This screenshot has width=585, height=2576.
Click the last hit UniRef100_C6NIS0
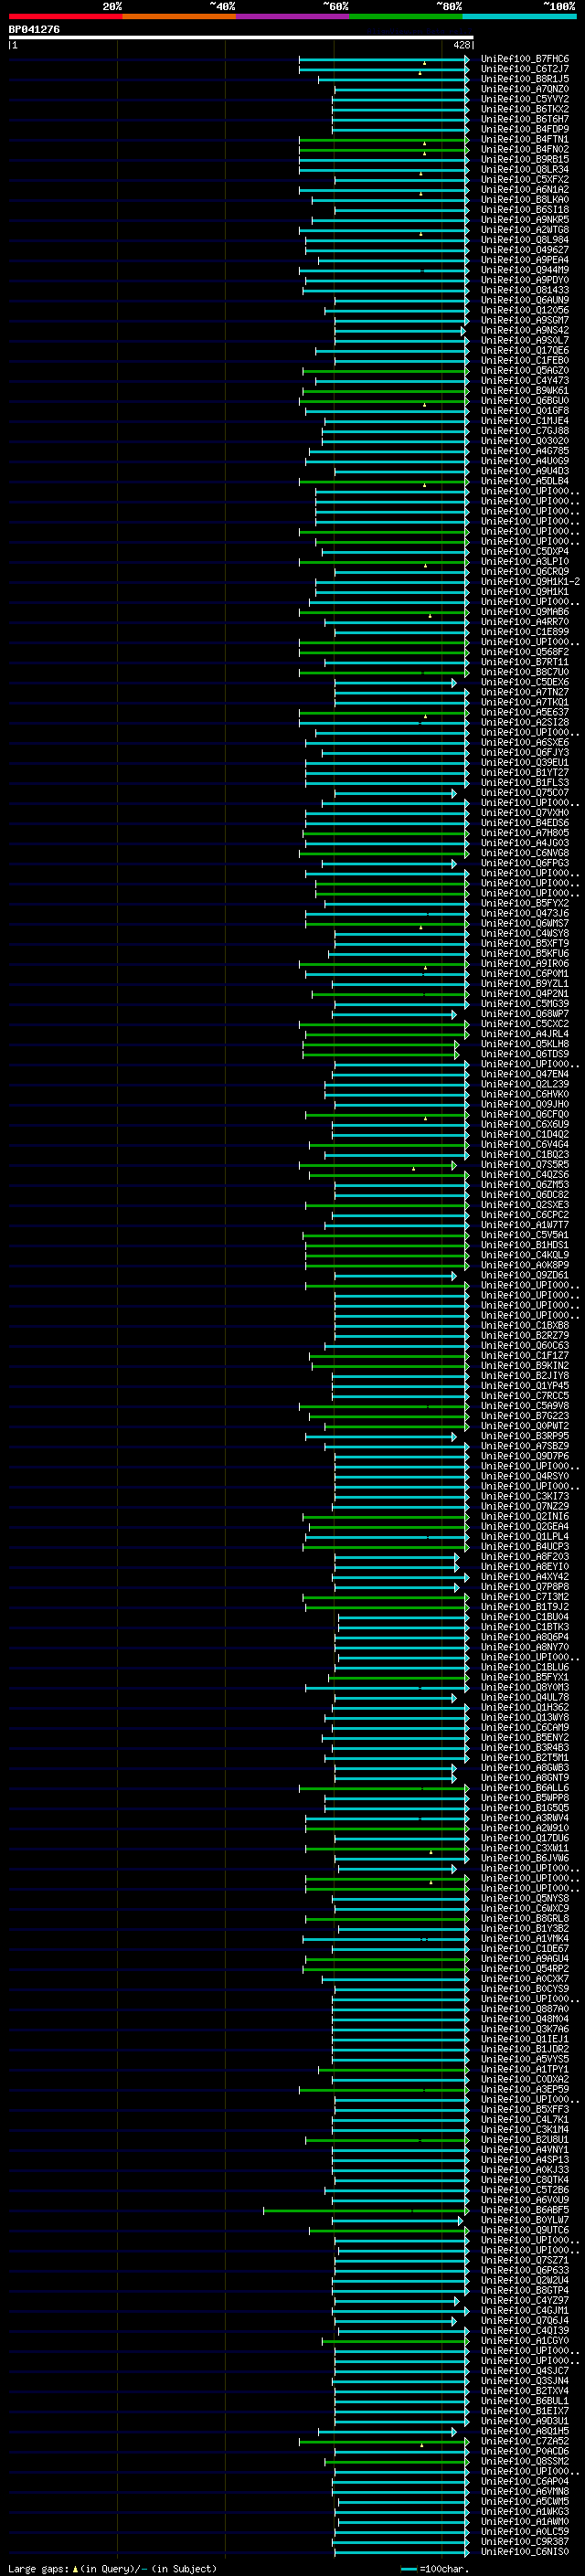click(525, 2552)
